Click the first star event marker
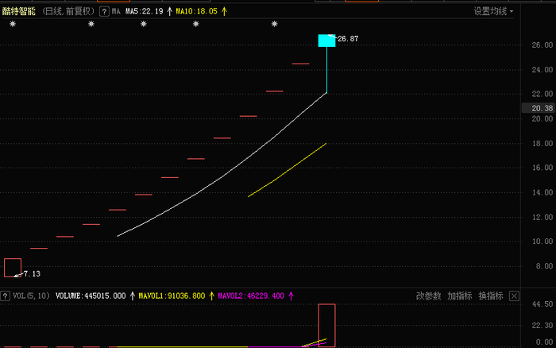Image resolution: width=556 pixels, height=348 pixels. click(x=13, y=24)
